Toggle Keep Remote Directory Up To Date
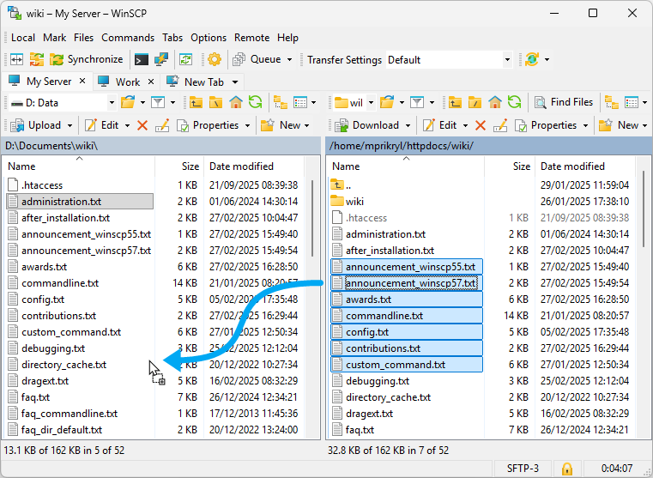The image size is (653, 478). [185, 59]
